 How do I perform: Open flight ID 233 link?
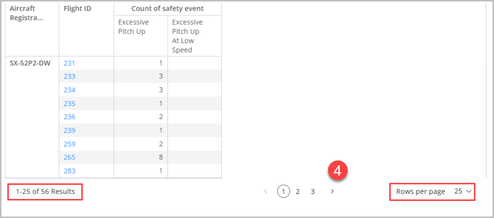click(70, 77)
